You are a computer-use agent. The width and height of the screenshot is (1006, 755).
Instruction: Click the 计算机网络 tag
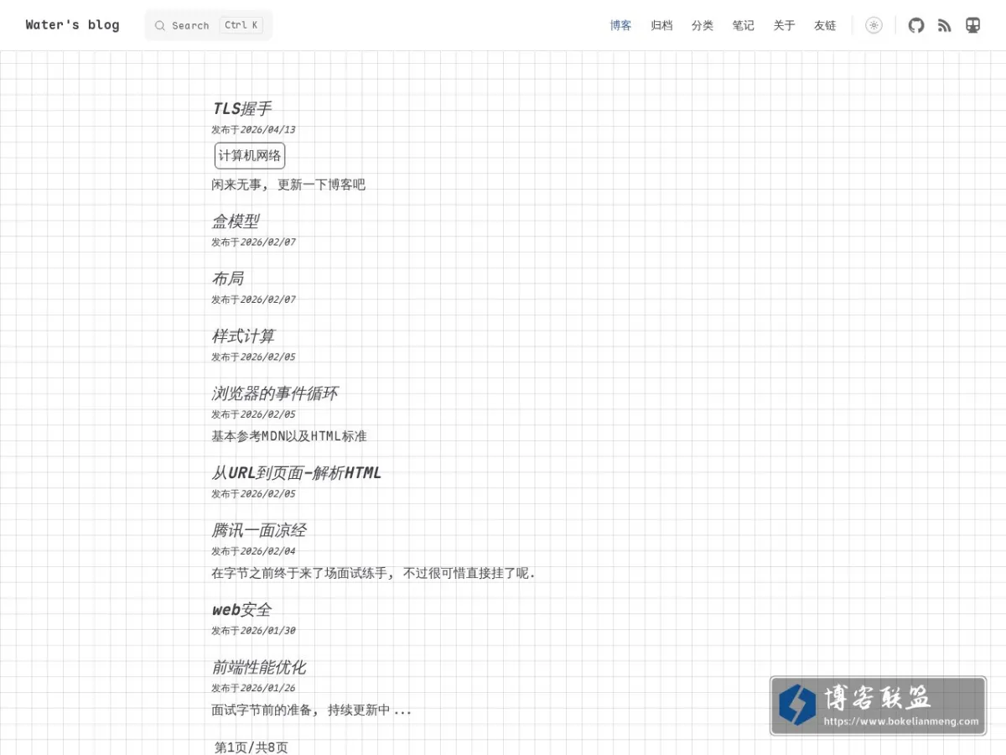tap(250, 155)
